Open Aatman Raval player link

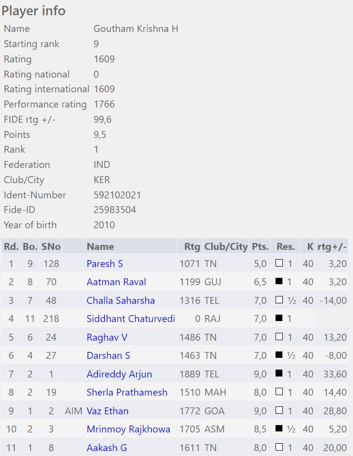116,282
